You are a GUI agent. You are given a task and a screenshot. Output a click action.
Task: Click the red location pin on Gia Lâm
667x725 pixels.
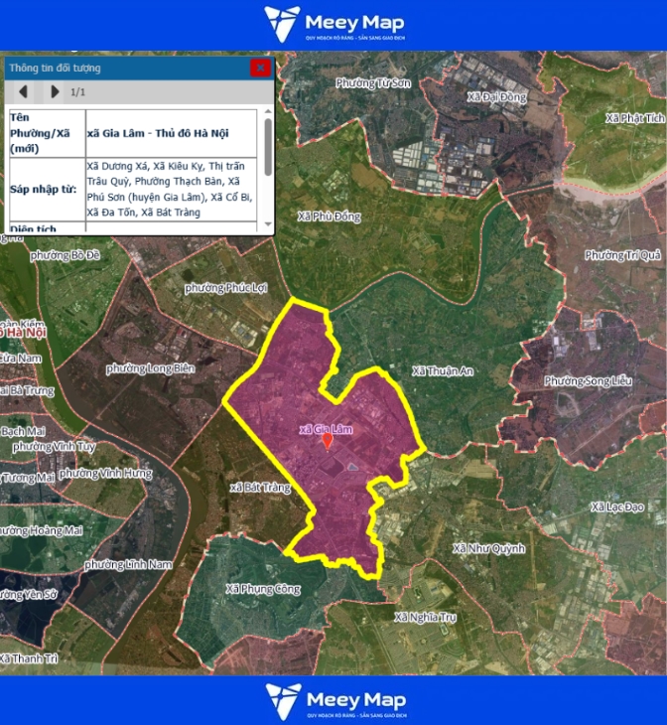328,440
